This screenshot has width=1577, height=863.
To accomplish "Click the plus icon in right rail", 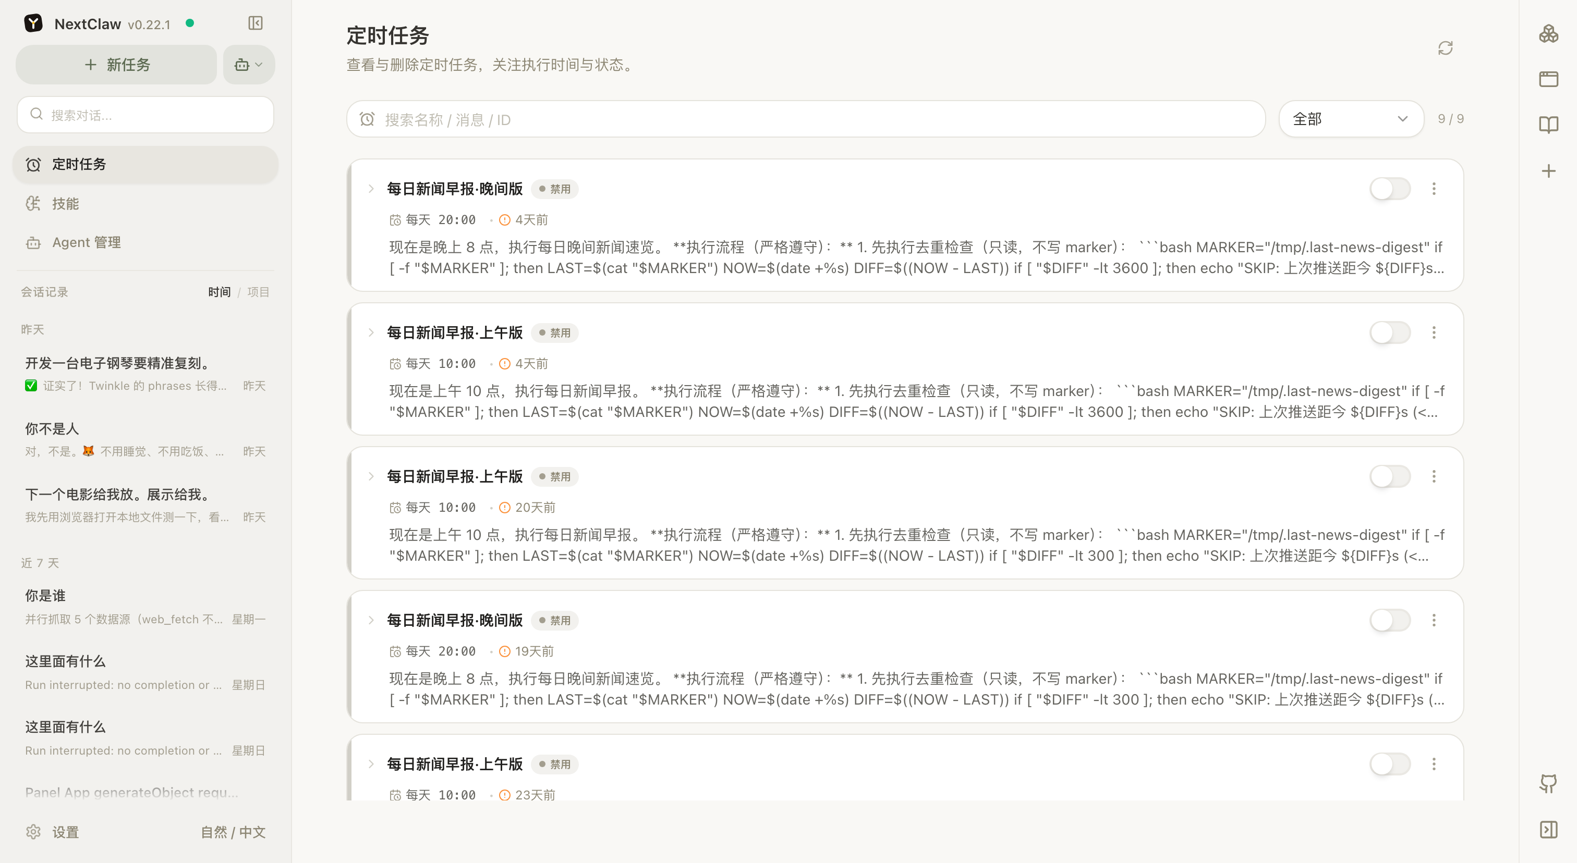I will point(1549,170).
